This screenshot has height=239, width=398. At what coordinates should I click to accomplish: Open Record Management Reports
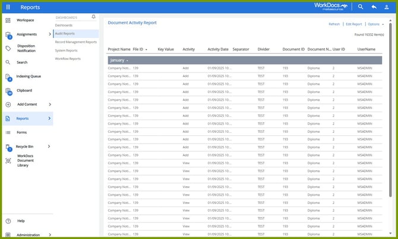76,42
